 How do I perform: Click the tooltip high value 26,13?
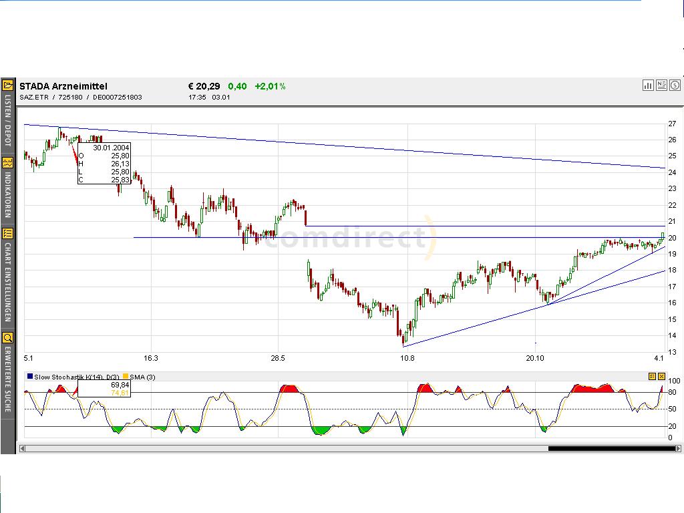click(120, 164)
